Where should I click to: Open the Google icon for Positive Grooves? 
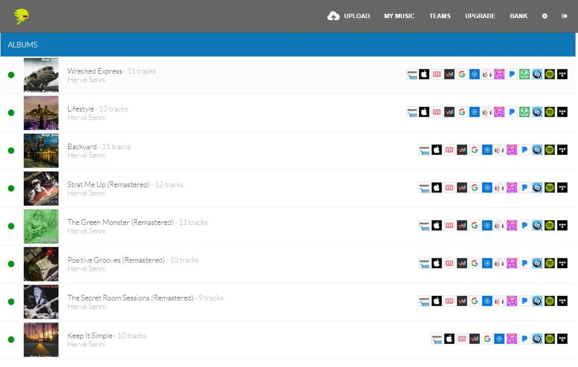[x=475, y=264]
